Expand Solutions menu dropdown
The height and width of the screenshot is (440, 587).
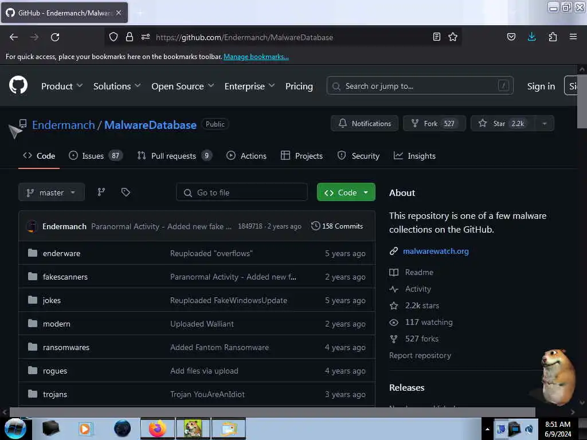(x=117, y=86)
